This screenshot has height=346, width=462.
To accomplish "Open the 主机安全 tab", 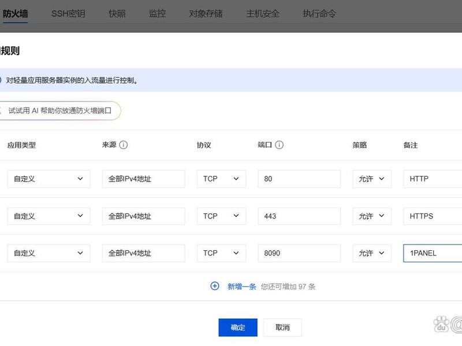I will click(x=263, y=13).
